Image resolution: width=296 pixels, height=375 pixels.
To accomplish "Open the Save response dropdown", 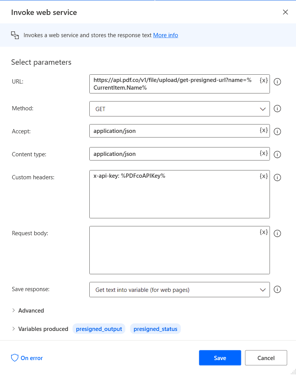I will pyautogui.click(x=179, y=290).
